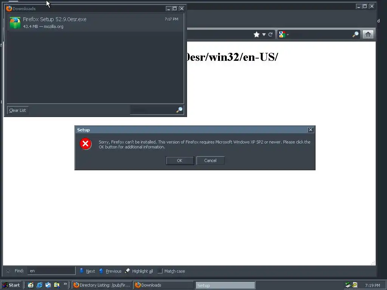The image size is (387, 290).
Task: Switch to Directory Listing taskbar button
Action: (x=102, y=285)
